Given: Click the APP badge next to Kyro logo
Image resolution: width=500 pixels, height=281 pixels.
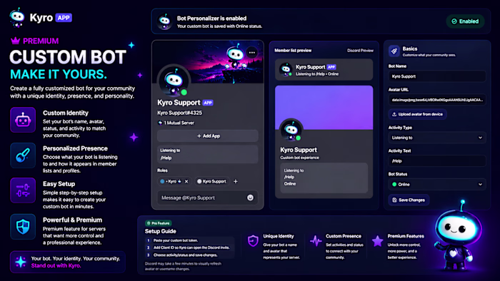Looking at the screenshot, I should (64, 18).
